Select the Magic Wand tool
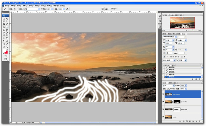The image size is (206, 126). click(x=7, y=22)
